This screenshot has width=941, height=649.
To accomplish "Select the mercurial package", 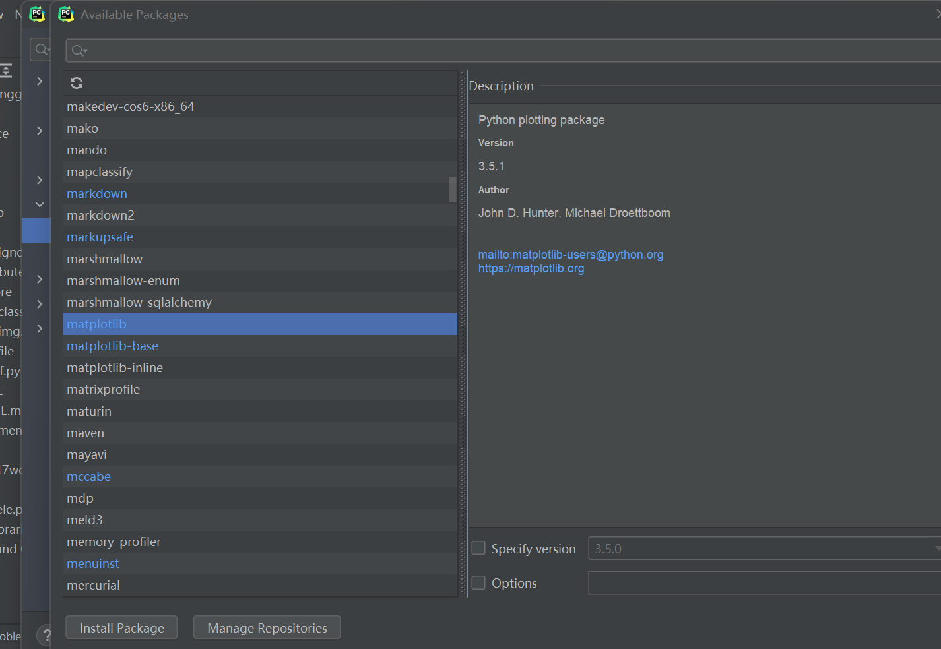I will (x=260, y=585).
